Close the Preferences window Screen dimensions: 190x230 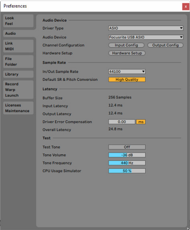pyautogui.click(x=185, y=6)
